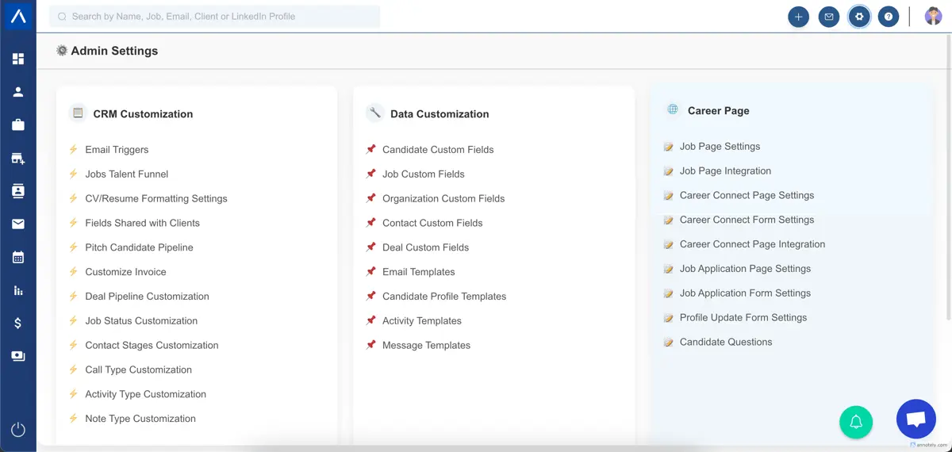Open Message Templates

[x=427, y=346]
